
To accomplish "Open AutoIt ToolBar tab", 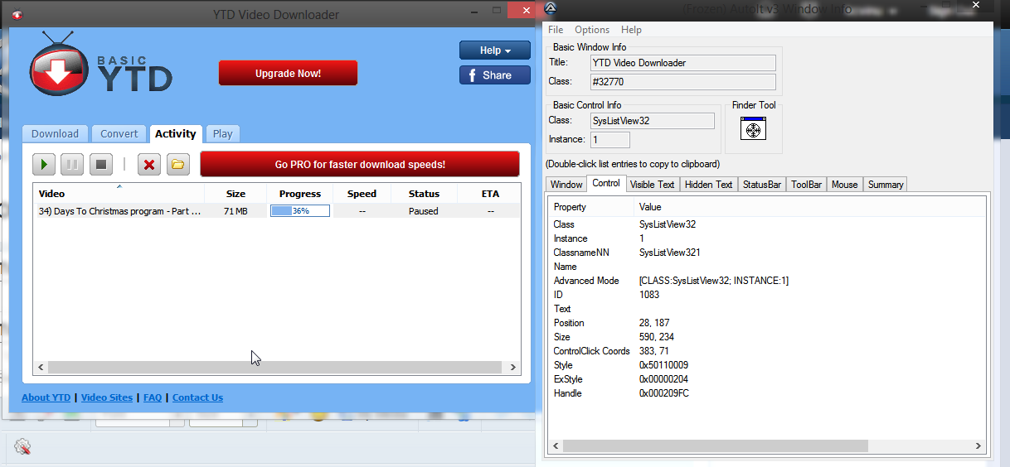I will click(x=806, y=185).
